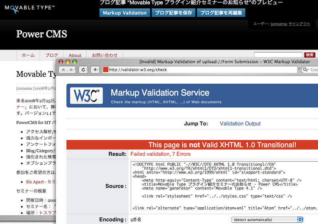Click the Markup Validation Service heading
Viewport: 318px width, 224px height.
[x=160, y=93]
